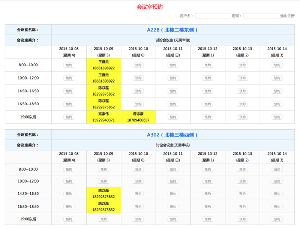Reserve A302 19:00以后 on 2015-10-12
The width and height of the screenshot is (300, 229).
pyautogui.click(x=207, y=219)
